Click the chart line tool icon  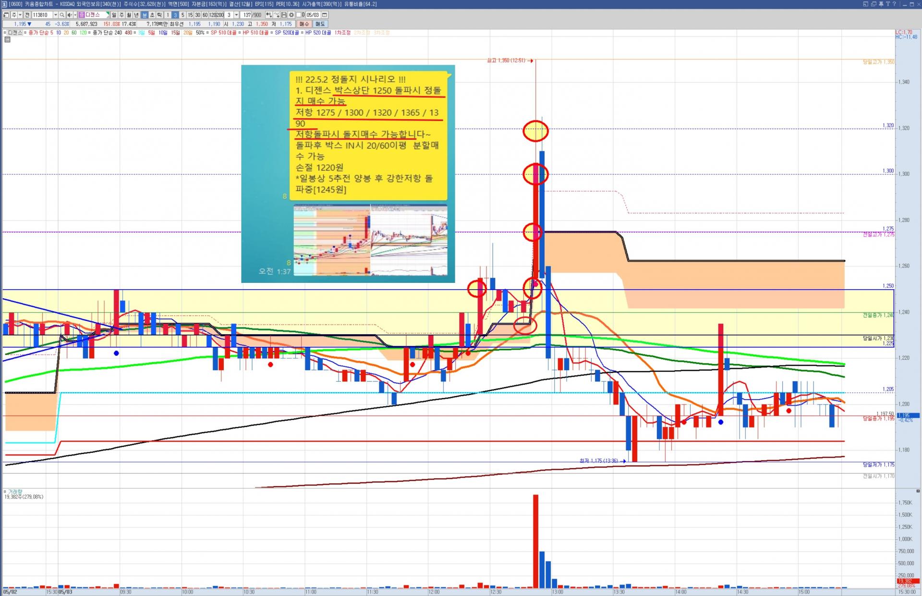click(x=276, y=15)
